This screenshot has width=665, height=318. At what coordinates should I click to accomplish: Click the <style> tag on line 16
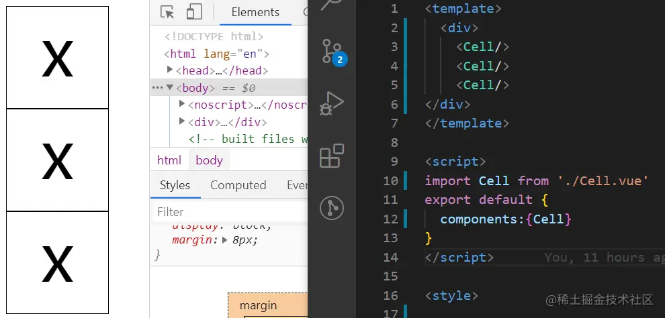tap(451, 296)
